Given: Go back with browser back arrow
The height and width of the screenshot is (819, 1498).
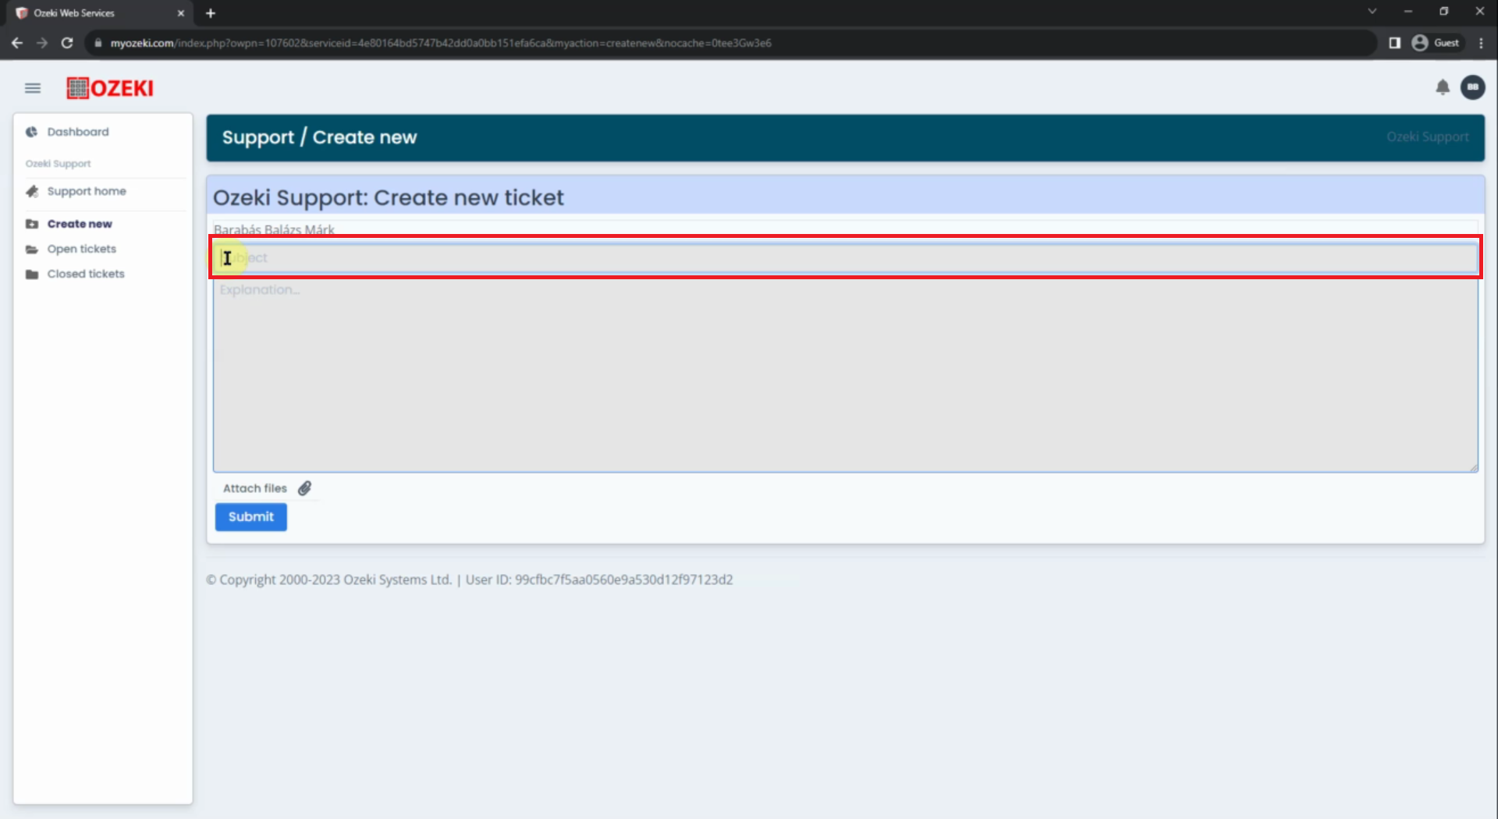Looking at the screenshot, I should click(x=17, y=43).
